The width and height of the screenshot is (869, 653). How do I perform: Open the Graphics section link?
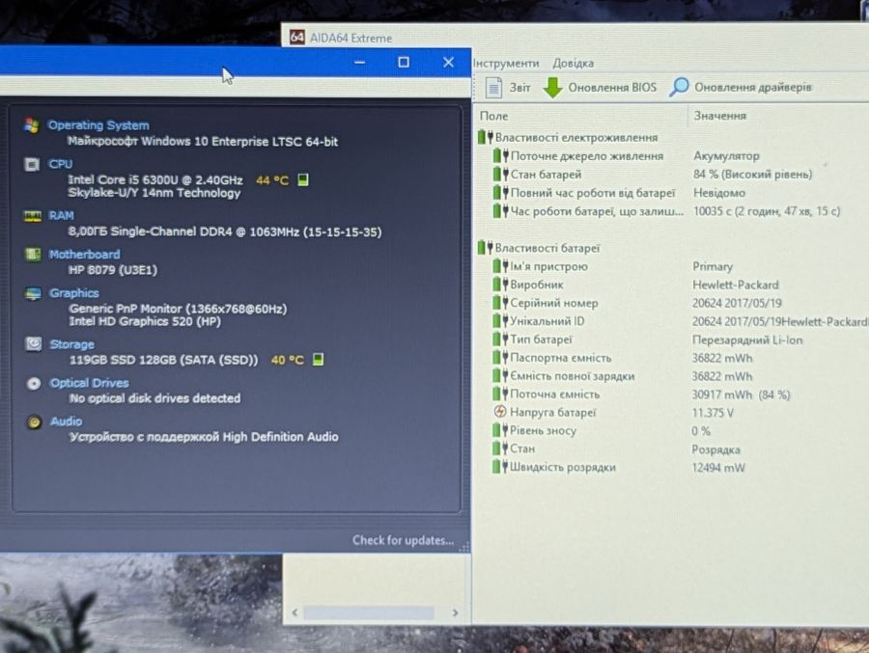click(x=73, y=293)
